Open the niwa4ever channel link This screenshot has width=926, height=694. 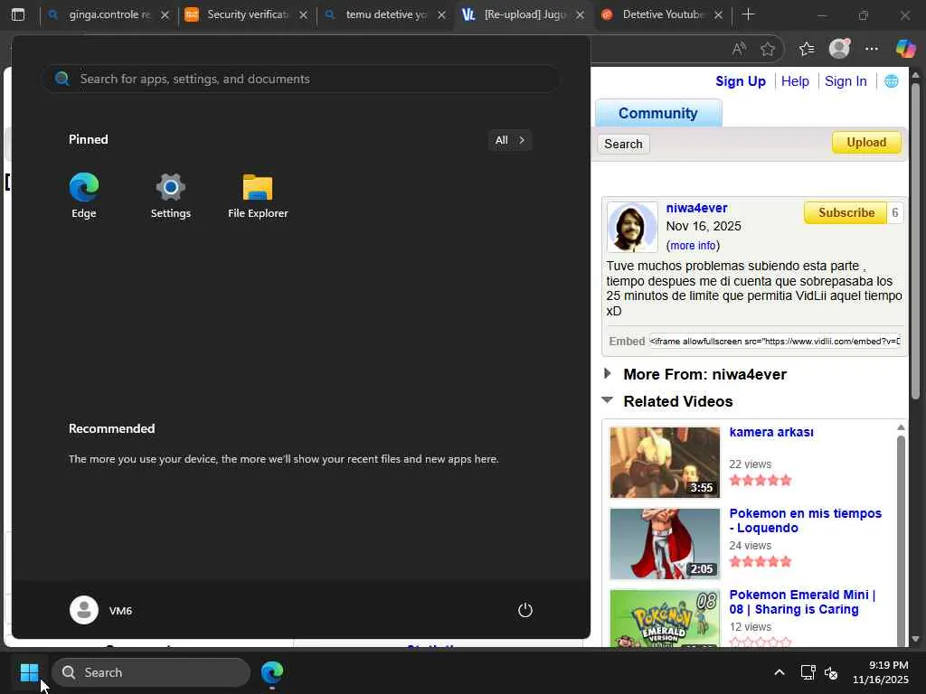point(696,208)
